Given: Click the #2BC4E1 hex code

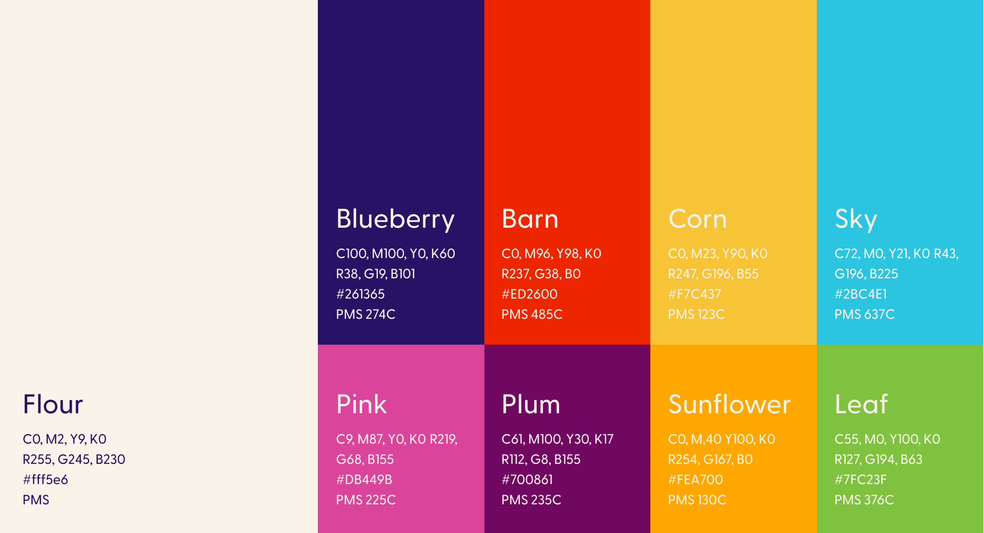Looking at the screenshot, I should [861, 294].
